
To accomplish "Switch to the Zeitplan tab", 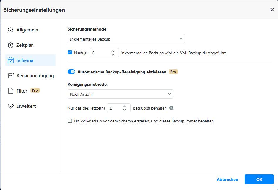I will click(x=25, y=45).
